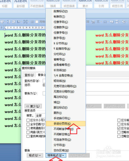Open the 格式(O) dropdown button
This screenshot has height=161, width=129.
(x=35, y=155)
